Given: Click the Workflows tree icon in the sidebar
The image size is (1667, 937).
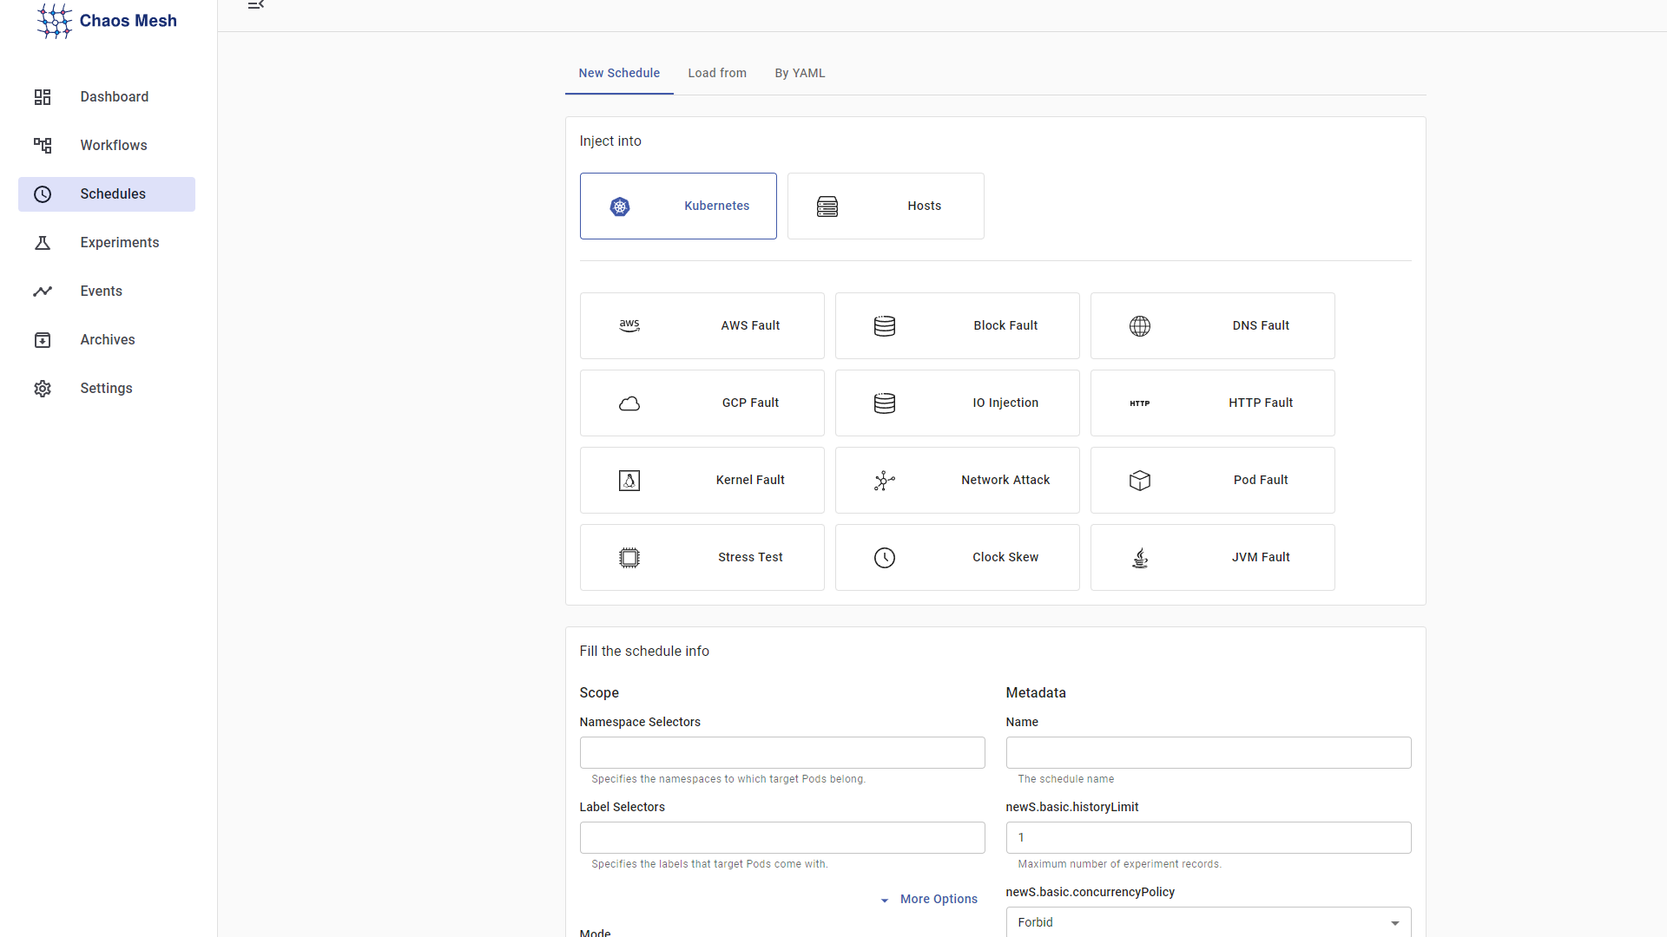Looking at the screenshot, I should coord(43,146).
